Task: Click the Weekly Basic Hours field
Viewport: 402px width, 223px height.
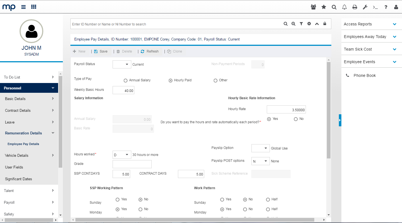Action: [123, 90]
